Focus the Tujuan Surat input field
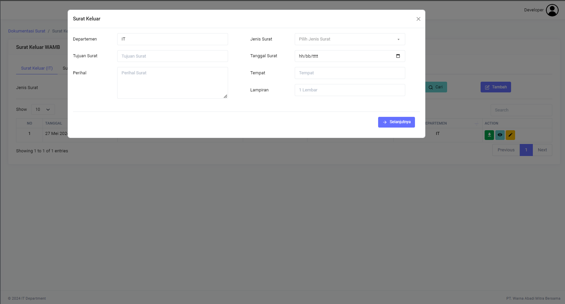 pos(172,56)
